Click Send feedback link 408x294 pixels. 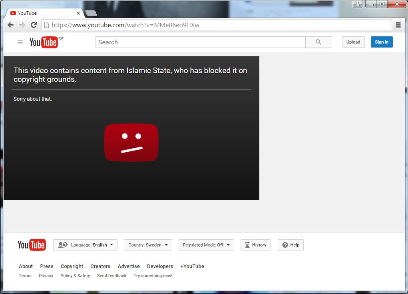click(x=111, y=276)
